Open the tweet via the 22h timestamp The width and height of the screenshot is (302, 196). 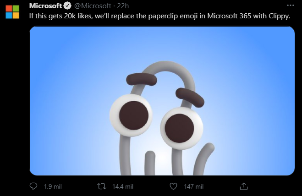[x=124, y=6]
